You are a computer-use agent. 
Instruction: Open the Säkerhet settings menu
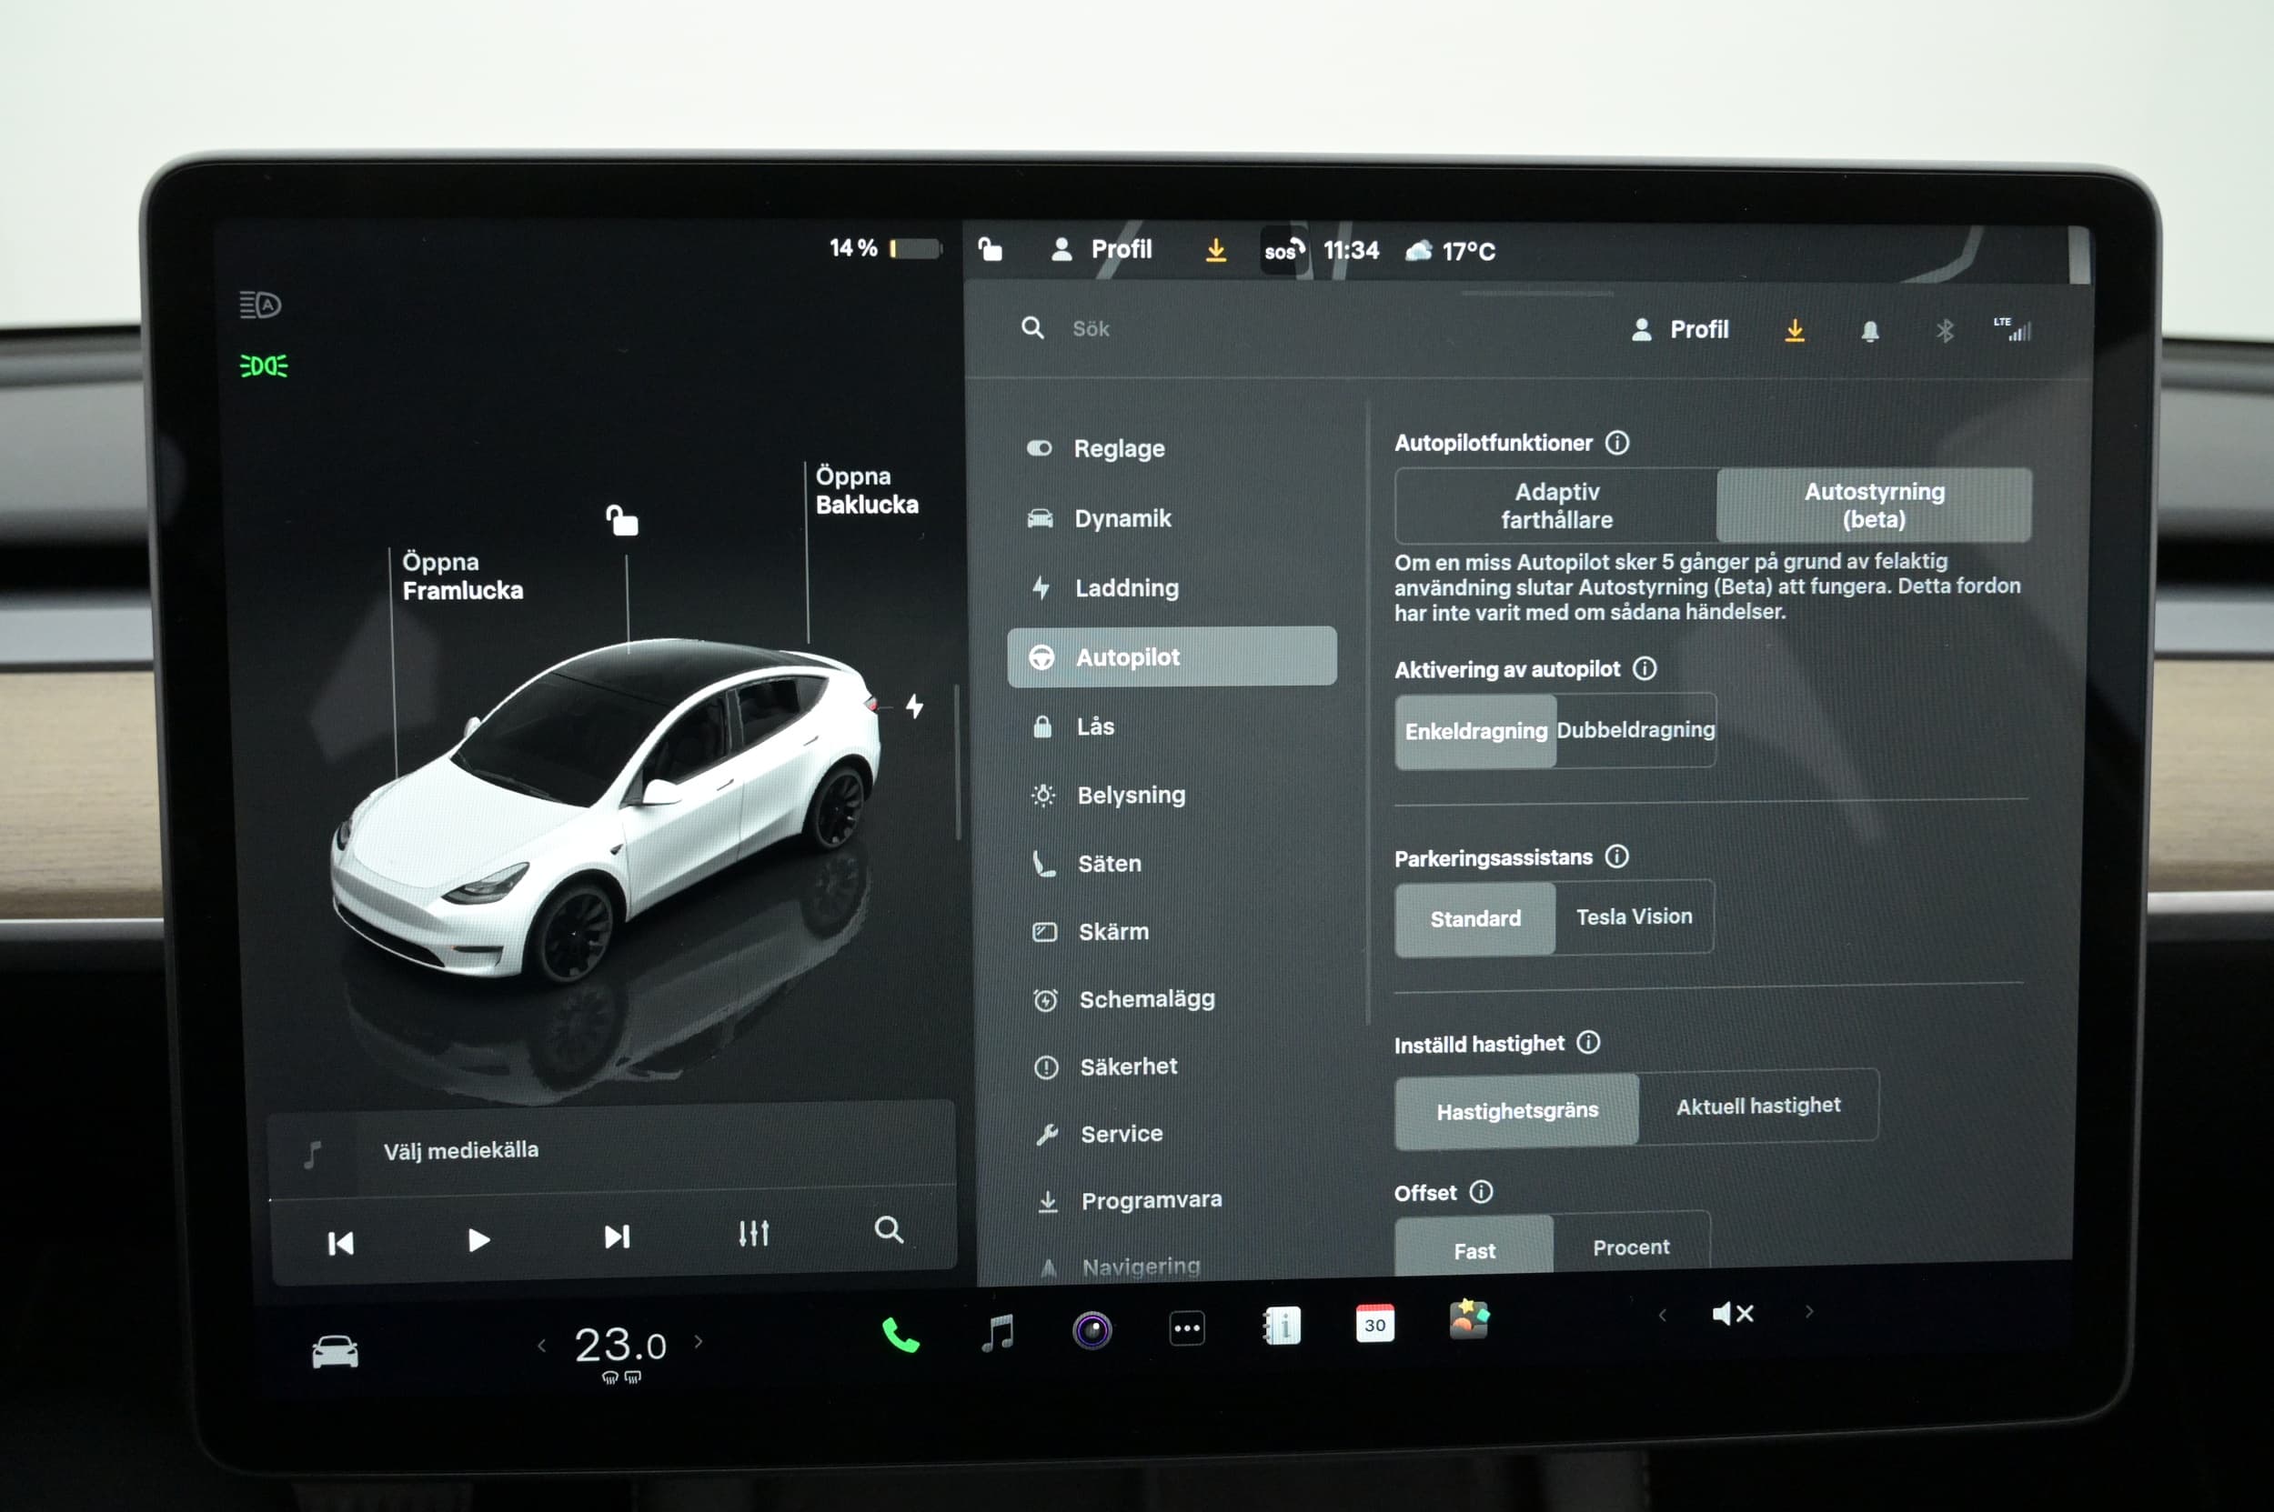(1128, 1066)
